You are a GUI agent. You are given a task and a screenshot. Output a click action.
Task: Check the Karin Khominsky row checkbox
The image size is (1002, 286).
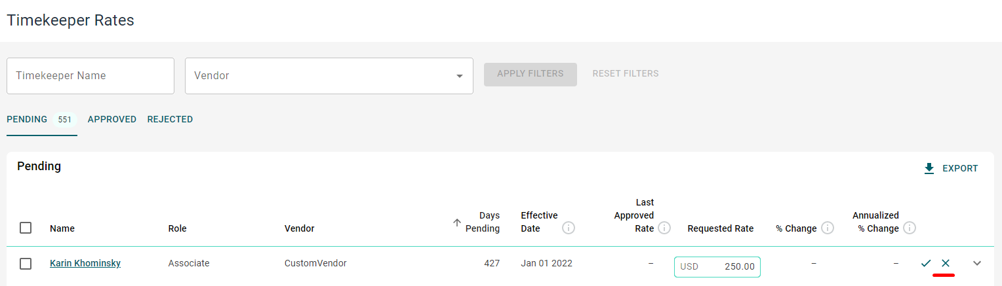tap(26, 264)
